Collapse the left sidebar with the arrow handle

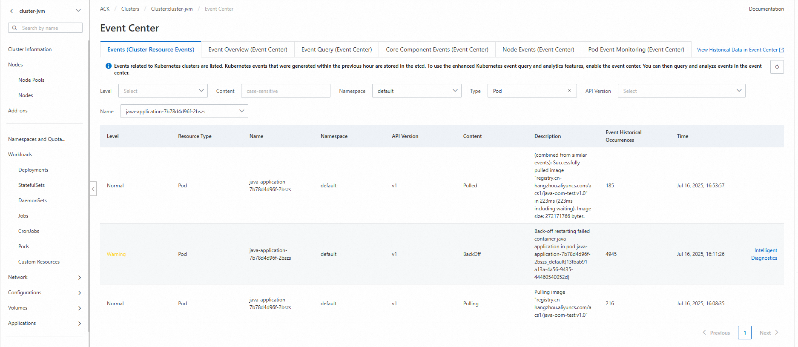pyautogui.click(x=93, y=189)
